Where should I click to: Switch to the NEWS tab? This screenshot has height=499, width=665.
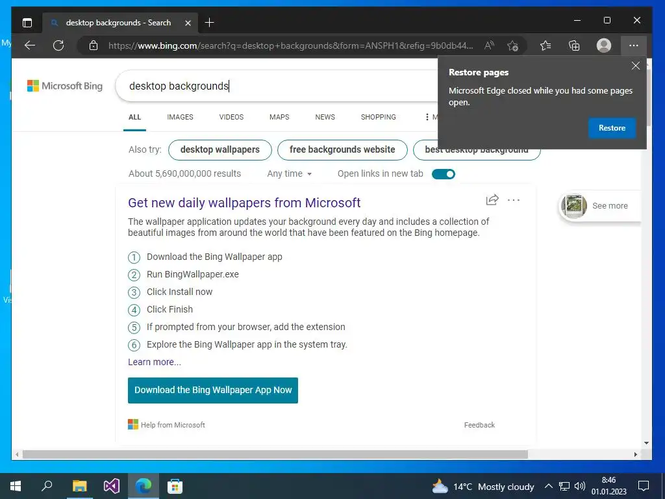click(325, 117)
